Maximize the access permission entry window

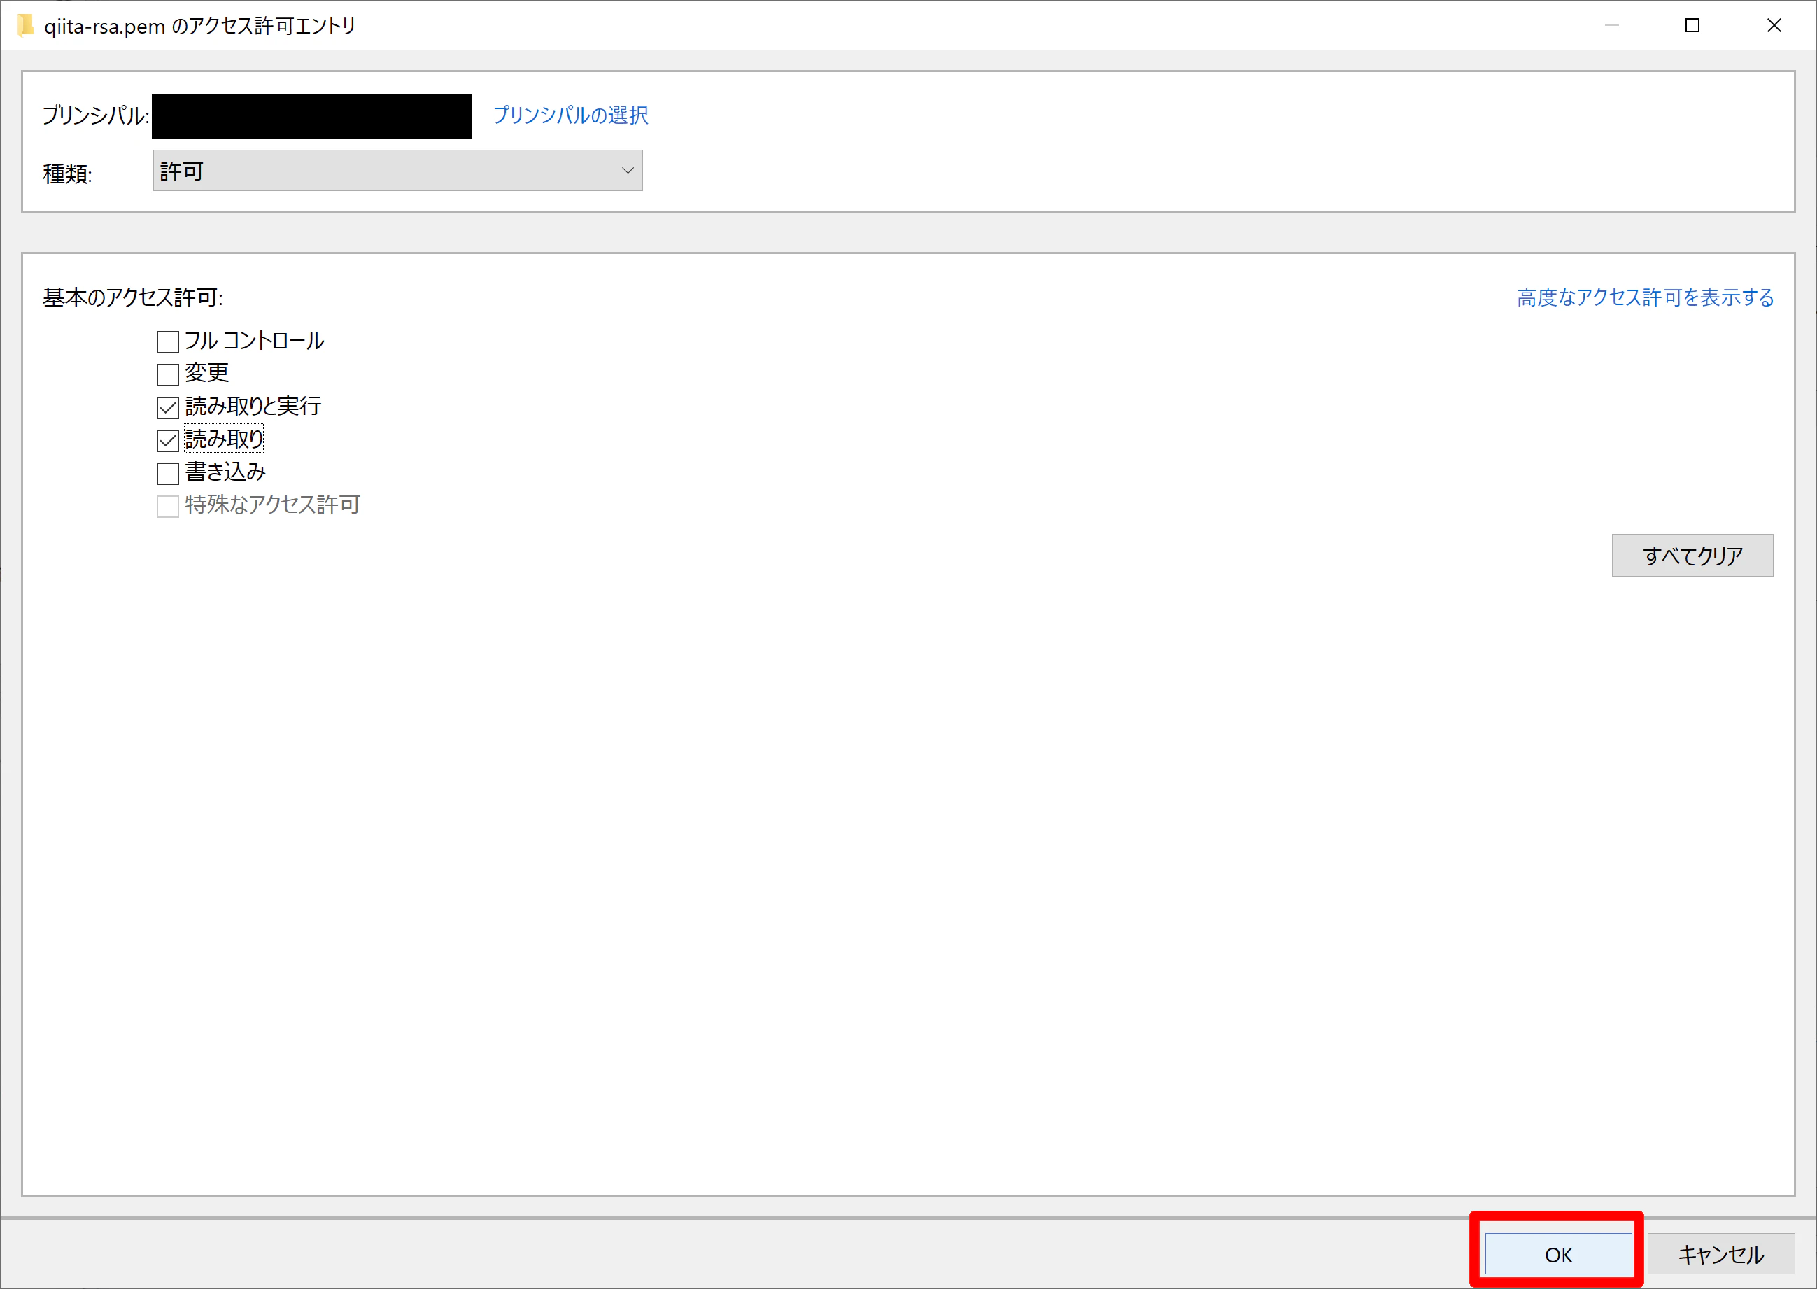point(1692,25)
